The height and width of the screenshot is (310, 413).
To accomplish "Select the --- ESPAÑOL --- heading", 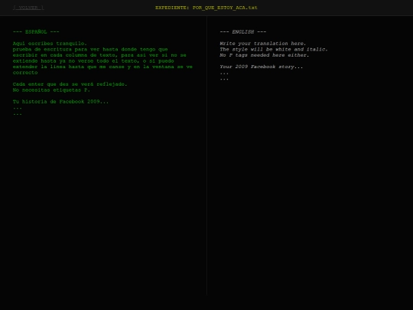I will [36, 32].
